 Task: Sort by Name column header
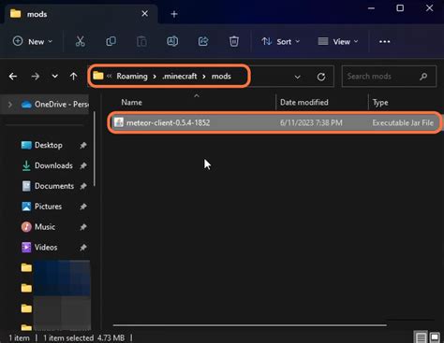click(132, 103)
